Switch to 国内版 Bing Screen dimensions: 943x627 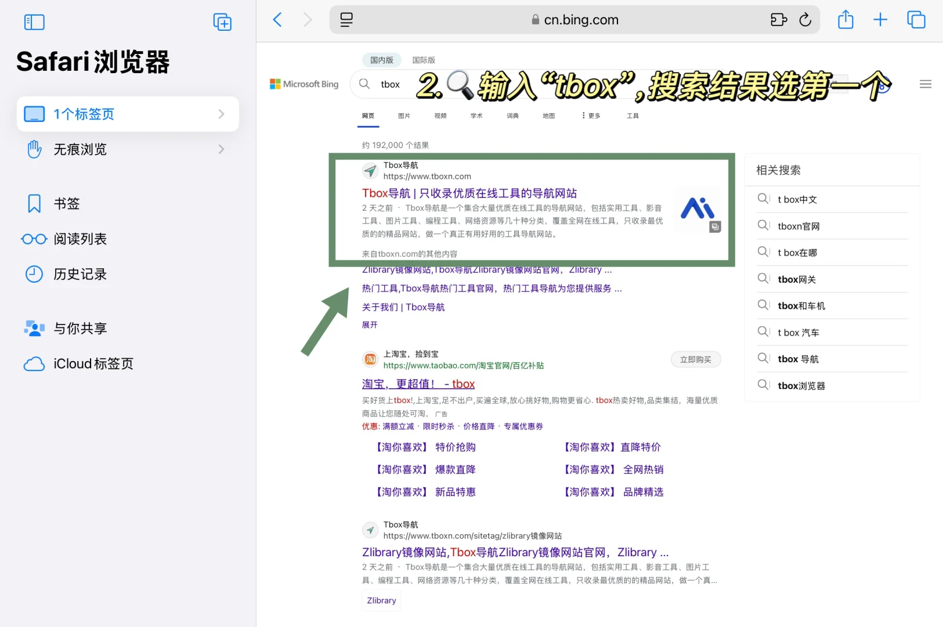pos(382,60)
